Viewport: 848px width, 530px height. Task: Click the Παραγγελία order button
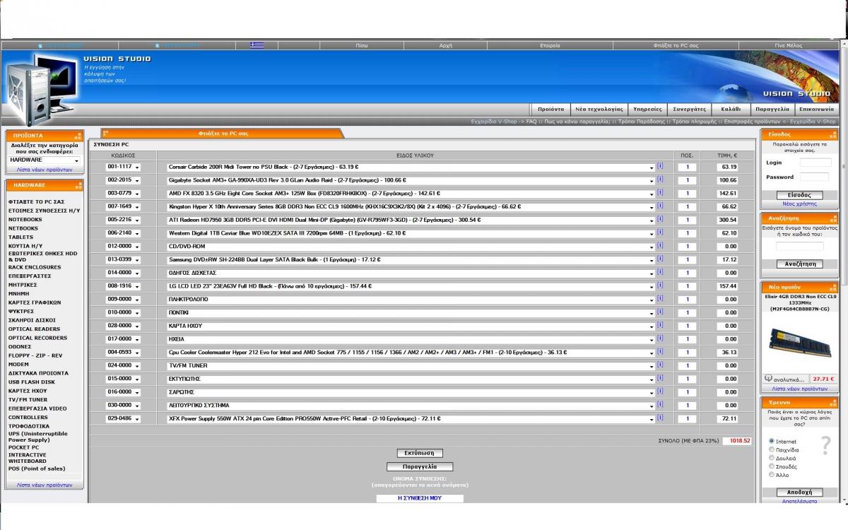click(420, 466)
